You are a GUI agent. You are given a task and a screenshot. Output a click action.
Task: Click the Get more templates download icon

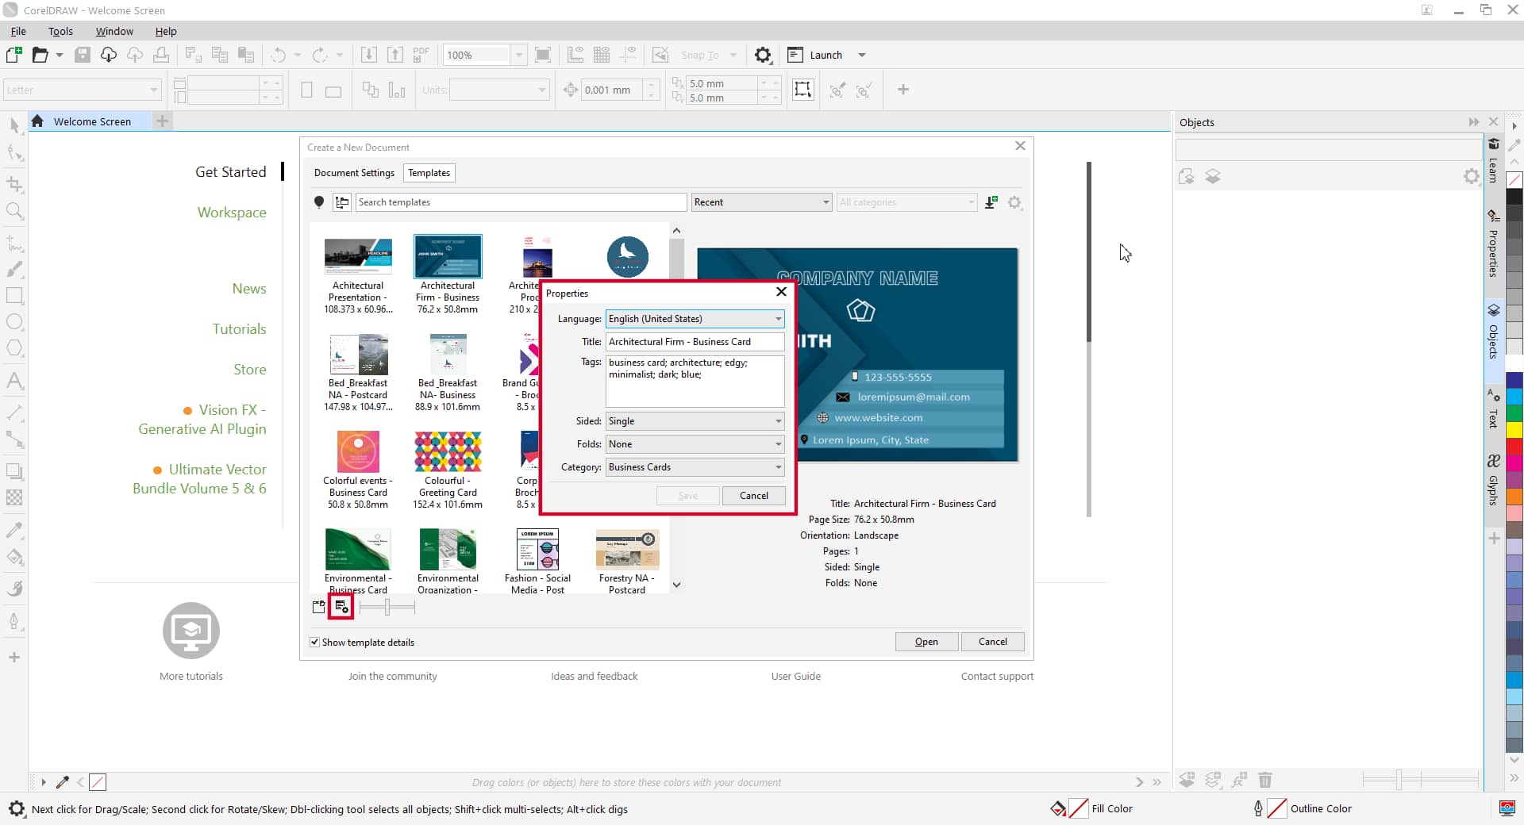(x=991, y=202)
